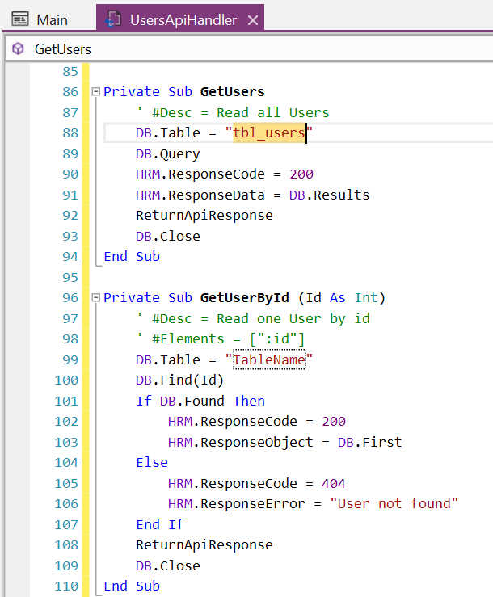Image resolution: width=493 pixels, height=597 pixels.
Task: Click line number 85
Action: [70, 71]
